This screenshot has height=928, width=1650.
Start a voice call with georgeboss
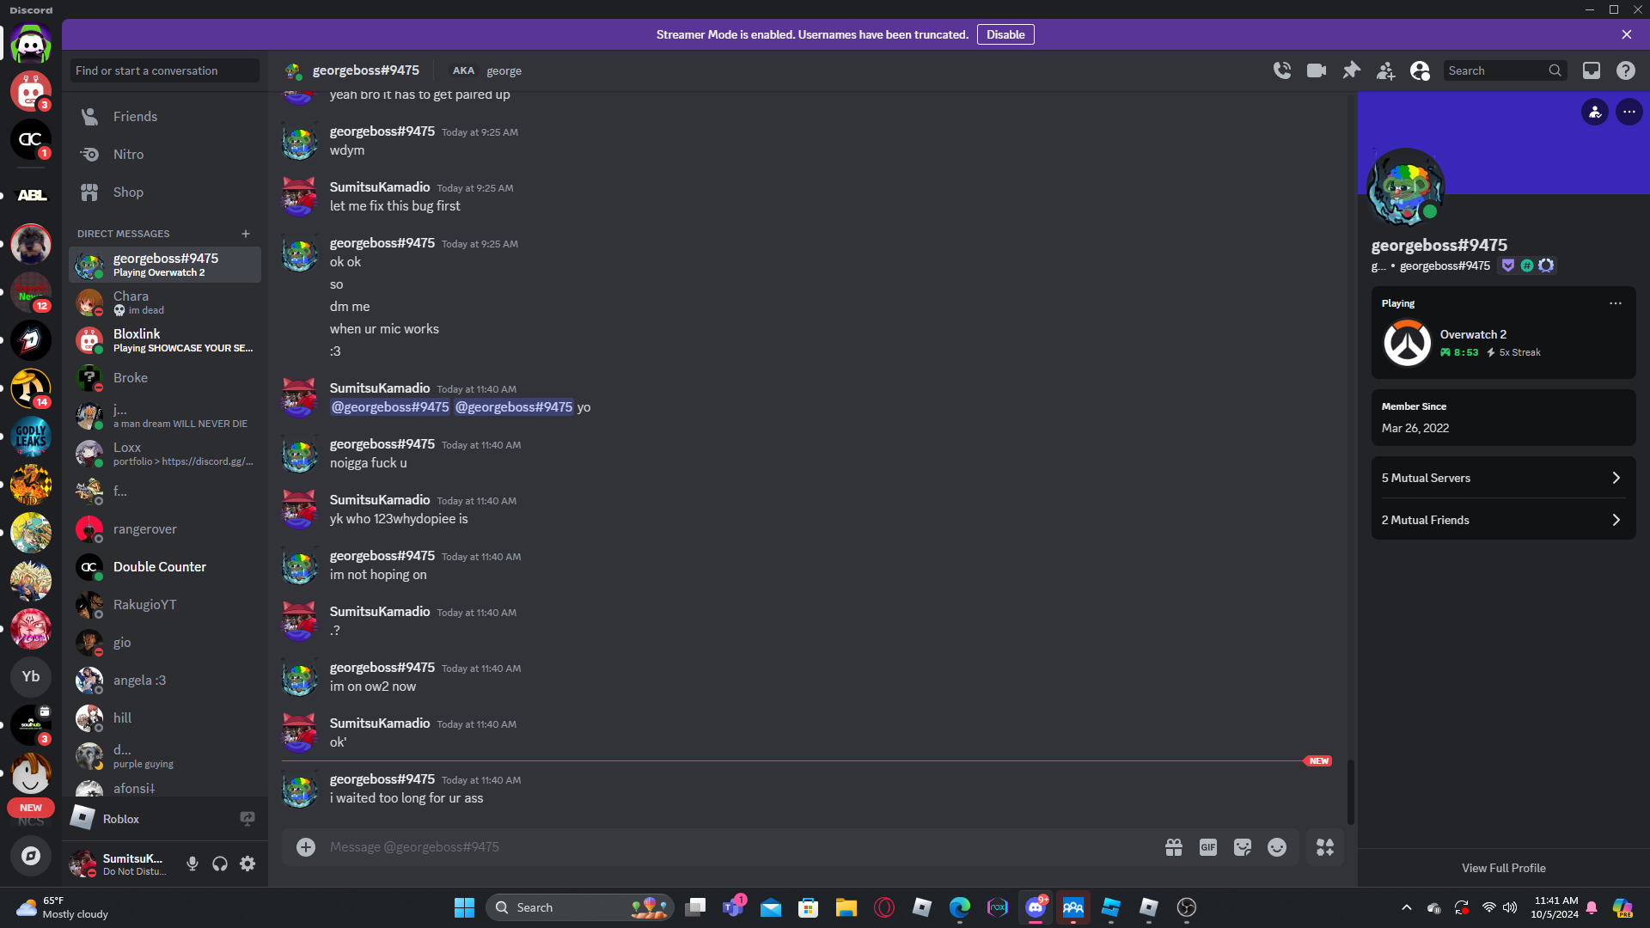tap(1282, 70)
